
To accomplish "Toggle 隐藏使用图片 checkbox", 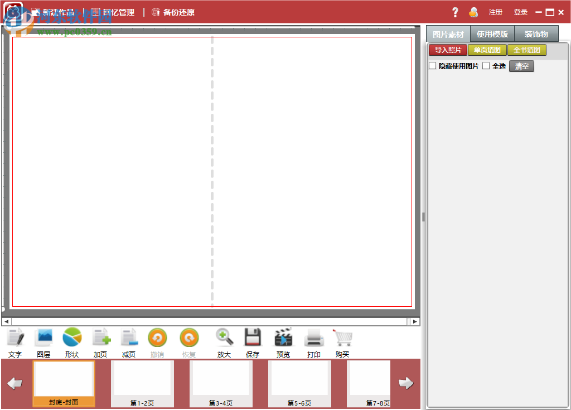I will (433, 66).
